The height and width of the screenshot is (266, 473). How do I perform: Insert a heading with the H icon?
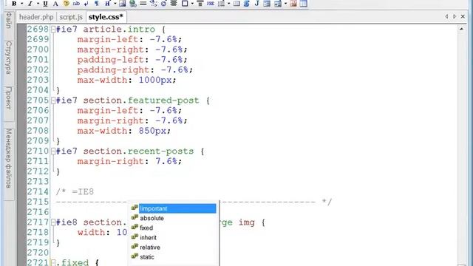pos(107,4)
